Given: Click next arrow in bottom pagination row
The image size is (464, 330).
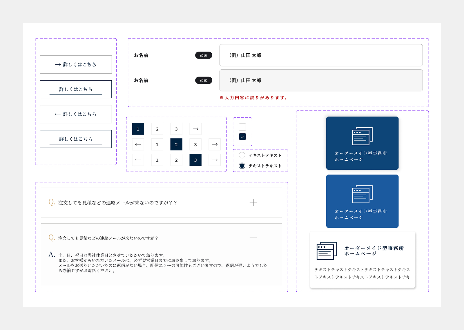Looking at the screenshot, I should (215, 160).
